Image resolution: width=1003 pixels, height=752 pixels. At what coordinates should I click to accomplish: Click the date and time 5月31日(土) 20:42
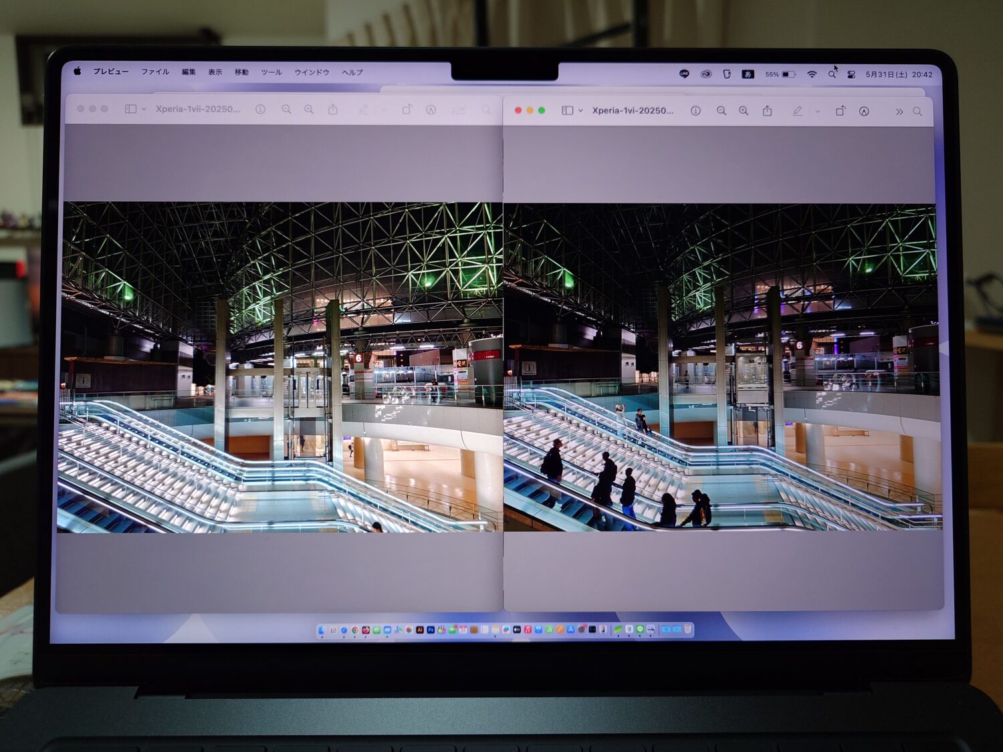pos(899,74)
